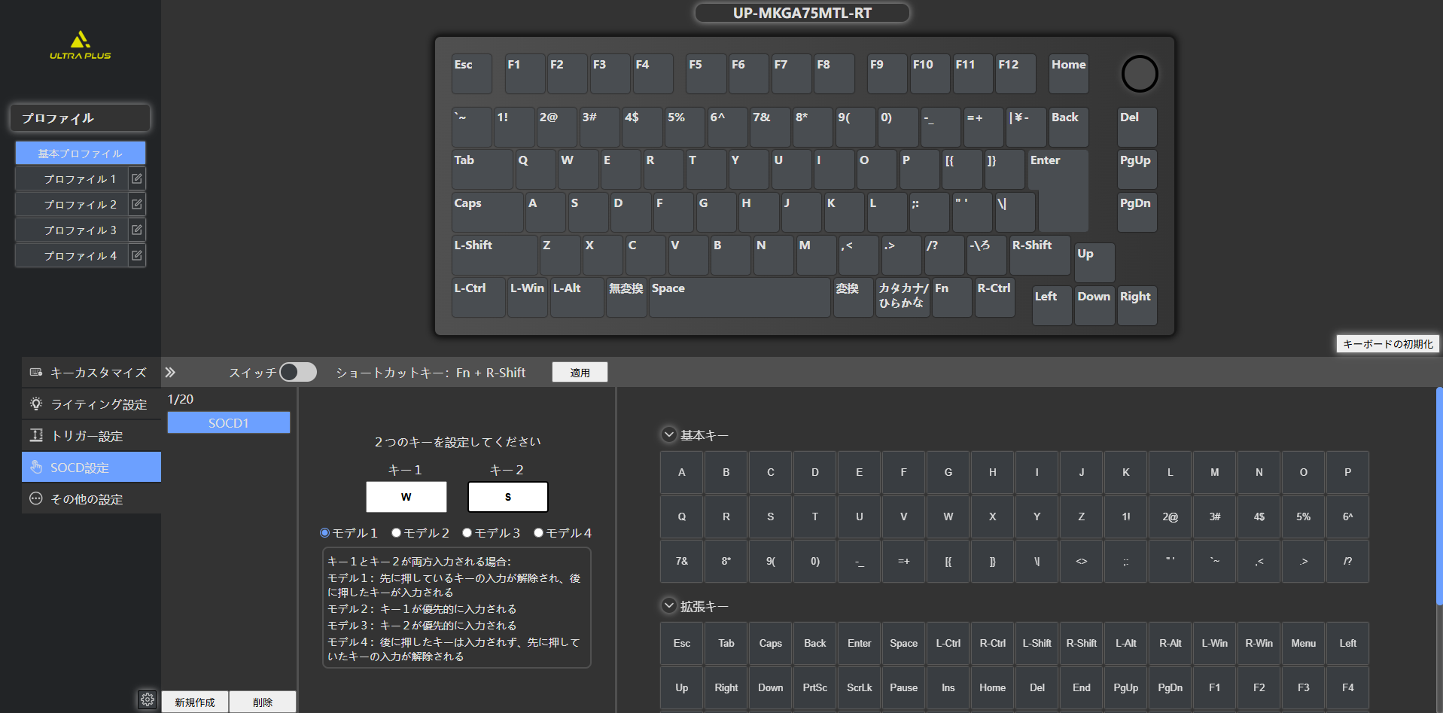The width and height of the screenshot is (1443, 713).
Task: Collapse the 基本キー section
Action: click(x=668, y=434)
